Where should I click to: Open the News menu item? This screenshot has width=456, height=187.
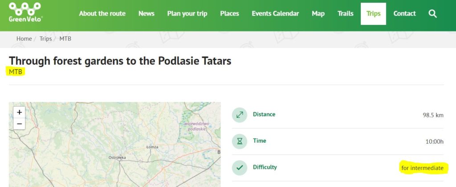[x=146, y=14]
